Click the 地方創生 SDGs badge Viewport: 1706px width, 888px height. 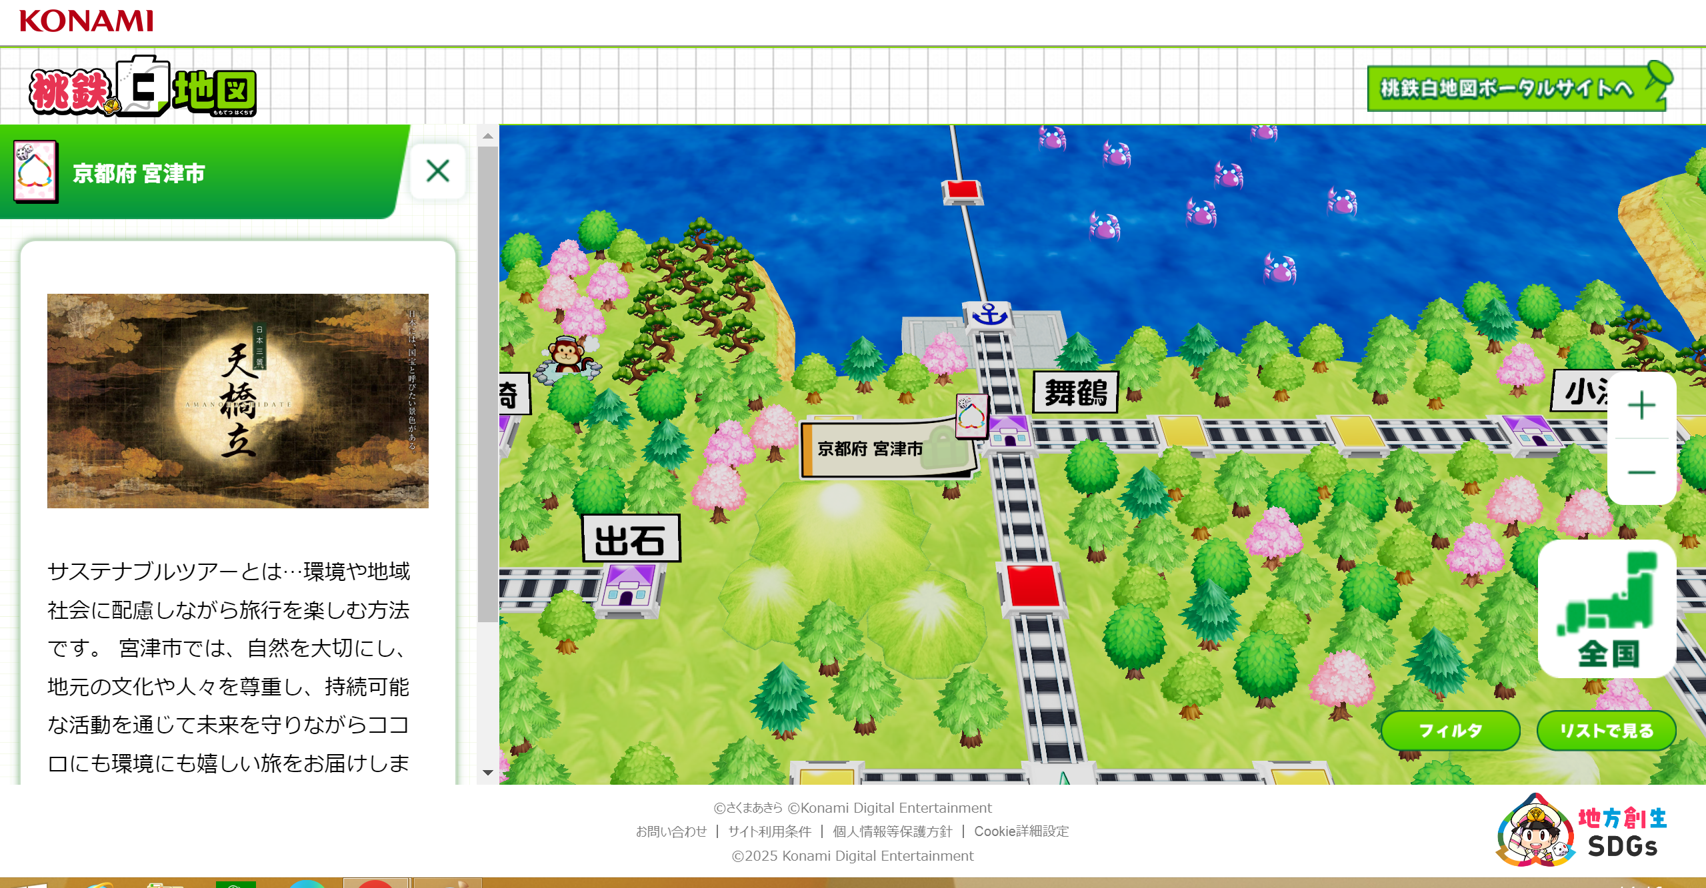[1581, 831]
